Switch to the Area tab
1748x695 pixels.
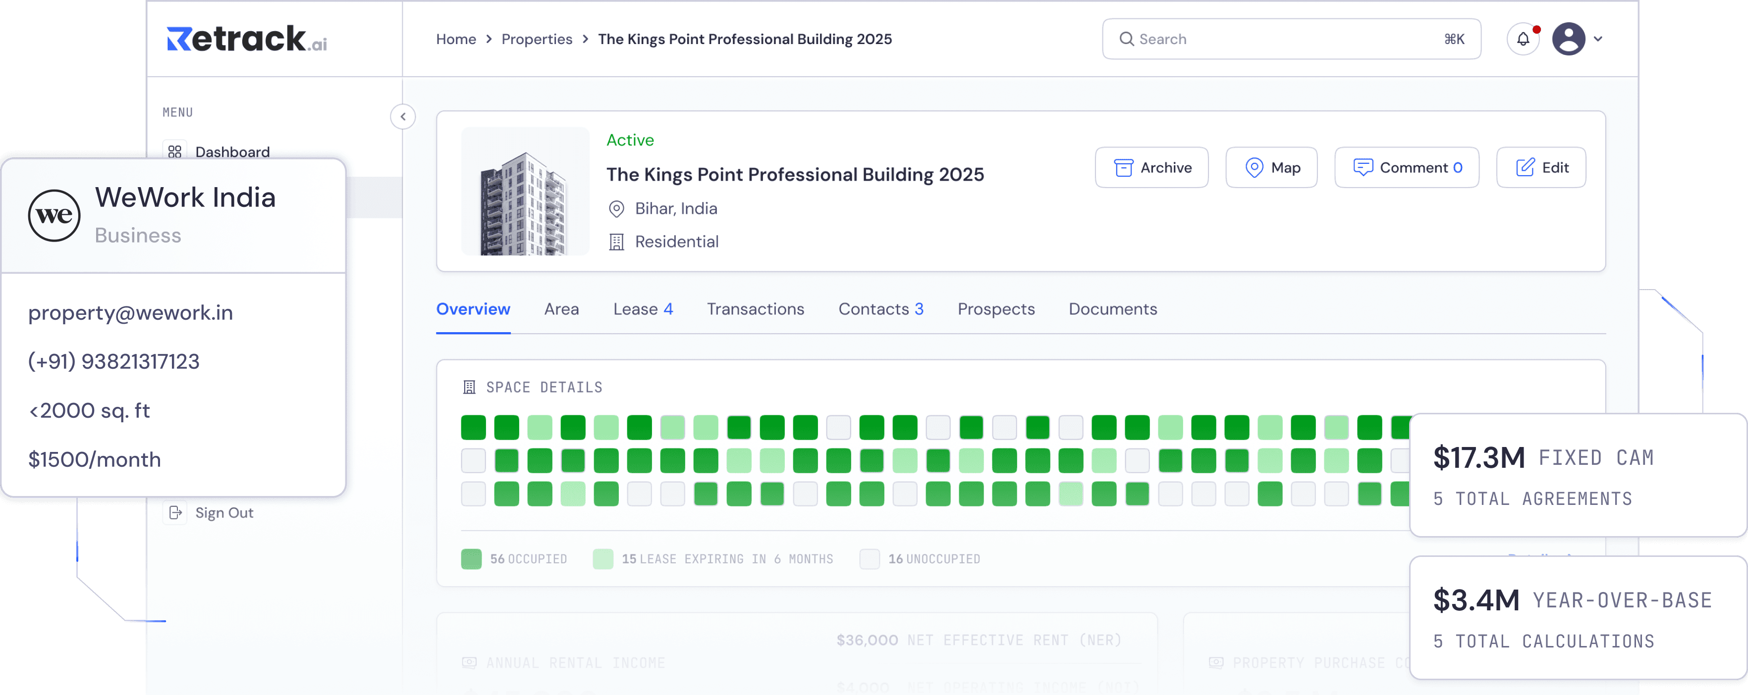click(561, 309)
